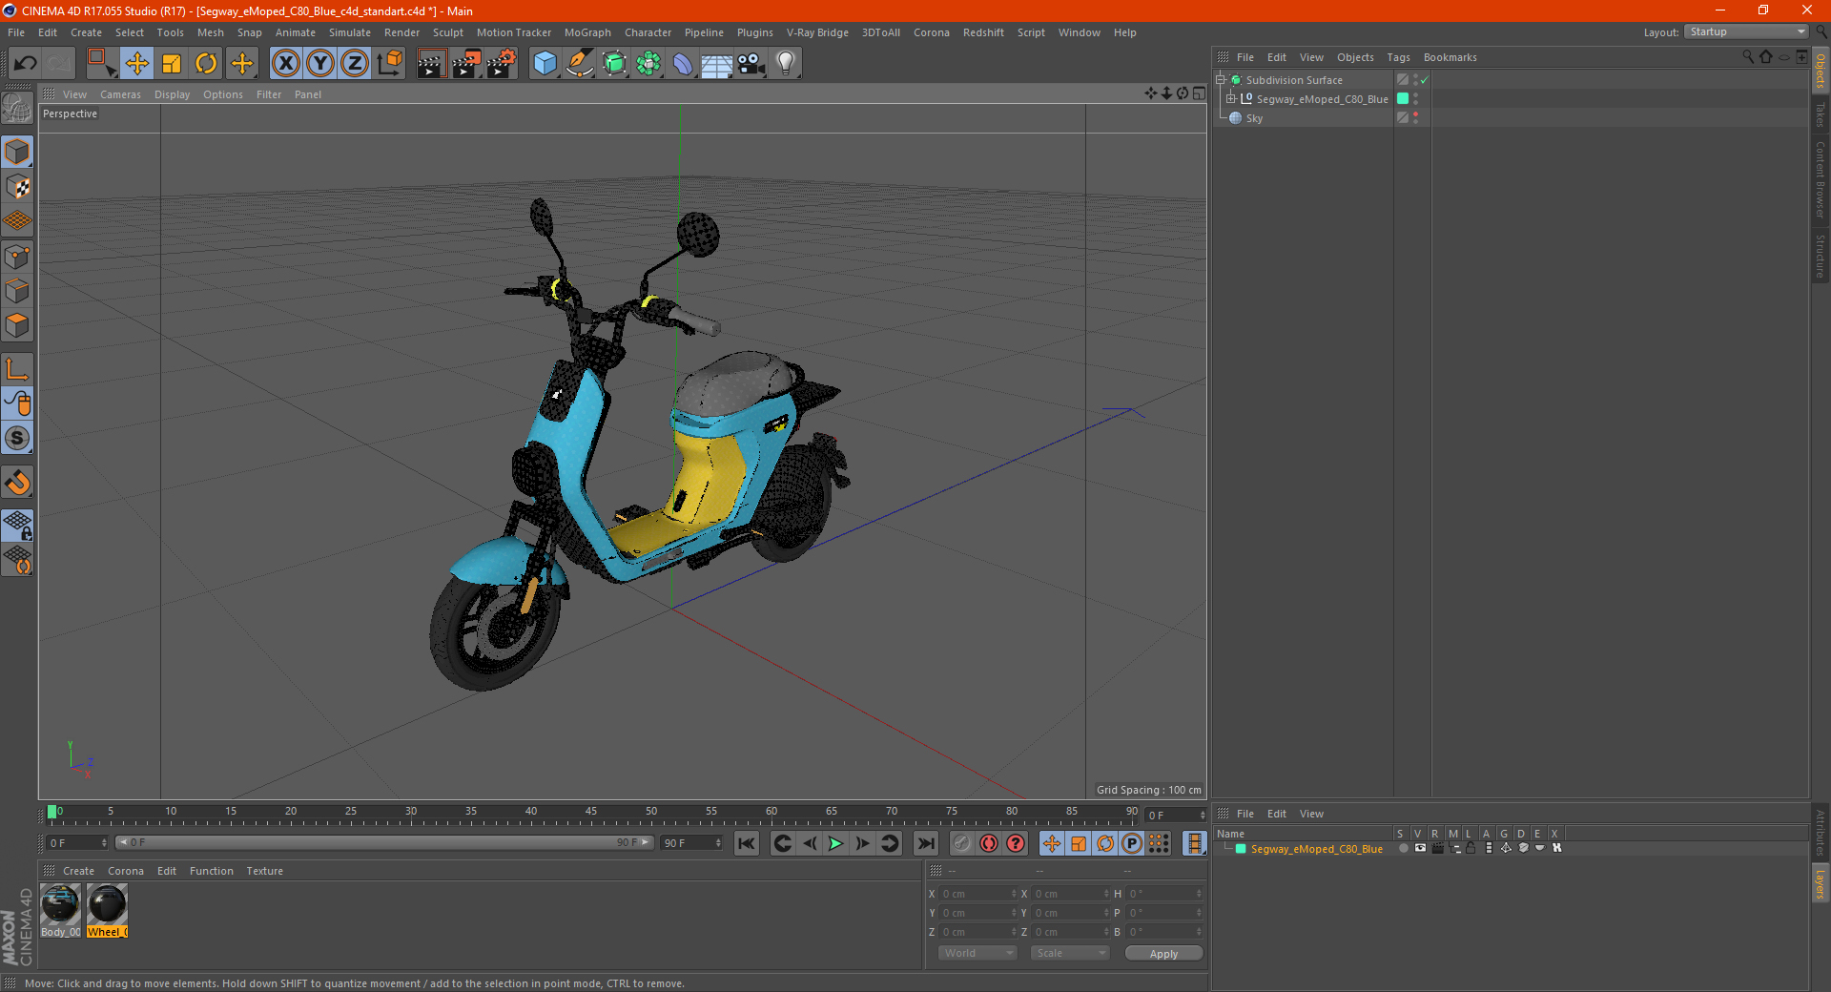Click the Record Active Objects button
The width and height of the screenshot is (1831, 992).
click(x=961, y=843)
